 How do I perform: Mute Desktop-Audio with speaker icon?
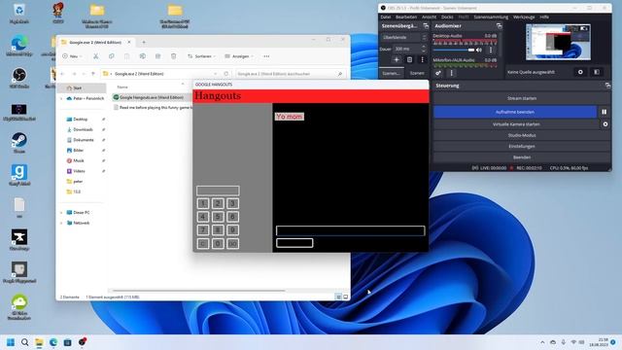point(479,50)
